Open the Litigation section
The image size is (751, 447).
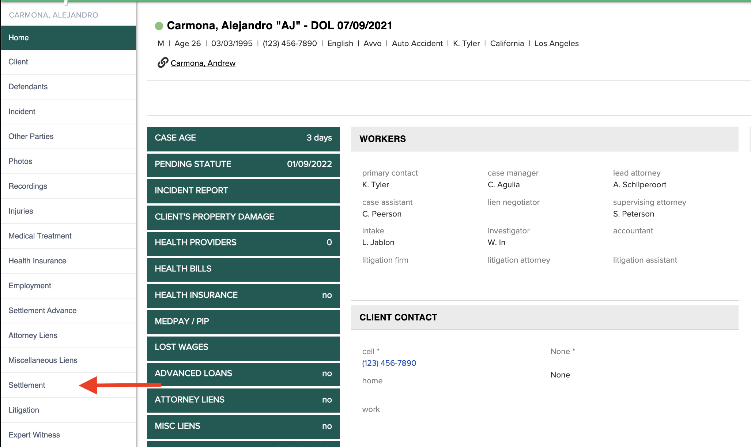coord(23,410)
